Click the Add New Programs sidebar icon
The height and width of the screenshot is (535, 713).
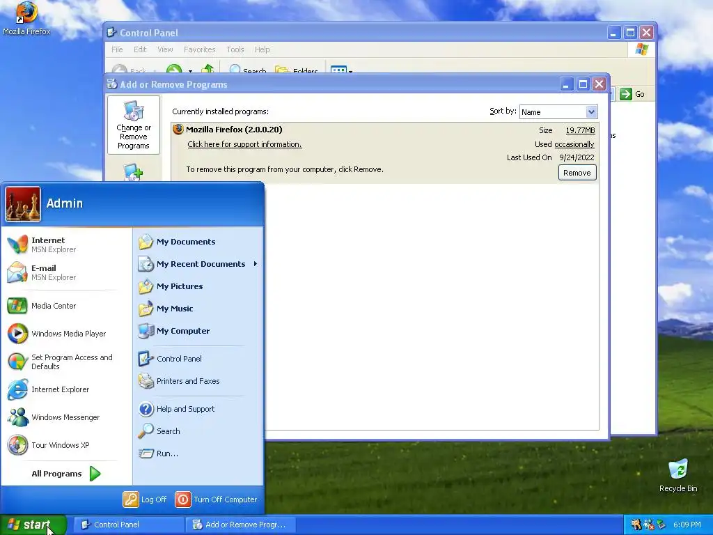pos(133,173)
